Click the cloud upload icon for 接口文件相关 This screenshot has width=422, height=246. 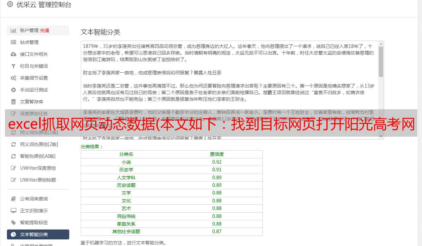[14, 54]
